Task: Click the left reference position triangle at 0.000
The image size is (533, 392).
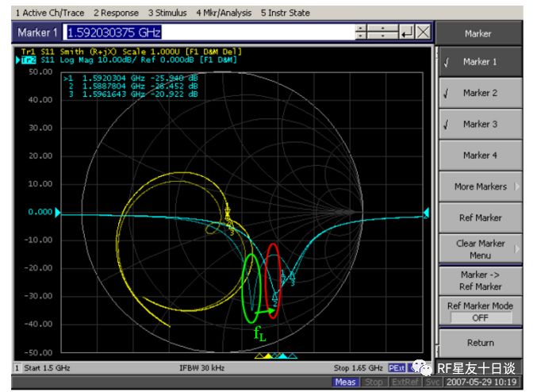Action: [x=58, y=213]
